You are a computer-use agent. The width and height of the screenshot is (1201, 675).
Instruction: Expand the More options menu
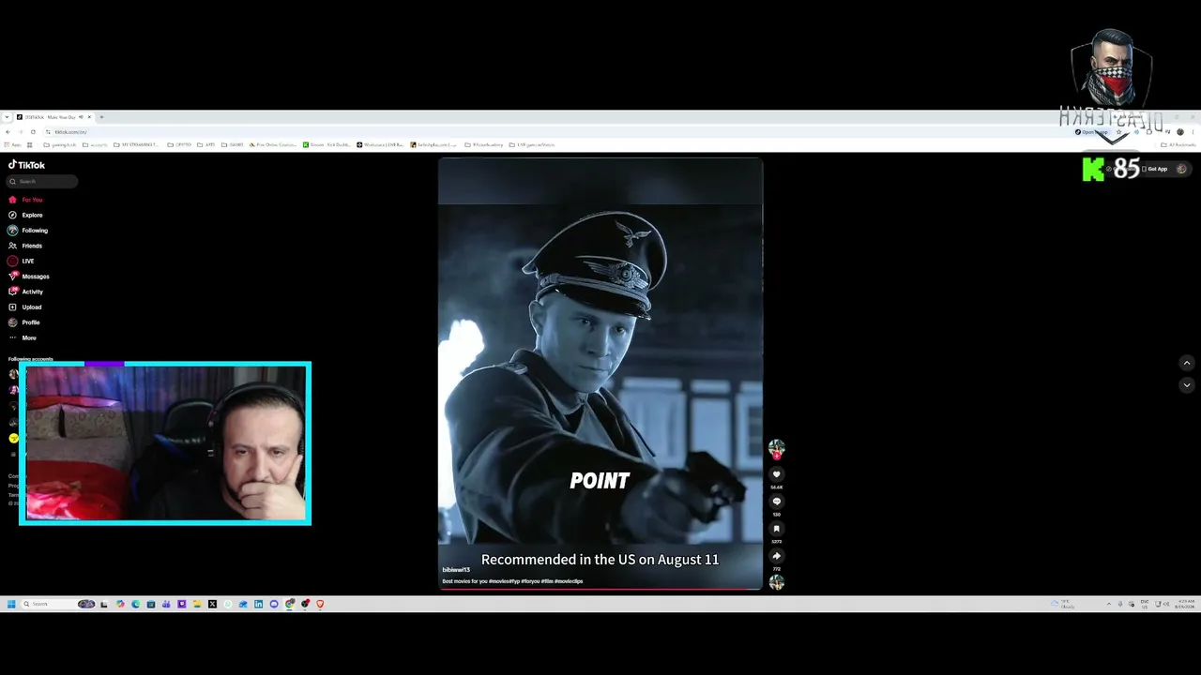pos(23,337)
